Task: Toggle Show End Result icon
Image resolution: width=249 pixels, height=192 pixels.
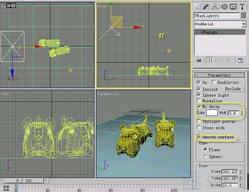Action: tap(210, 60)
